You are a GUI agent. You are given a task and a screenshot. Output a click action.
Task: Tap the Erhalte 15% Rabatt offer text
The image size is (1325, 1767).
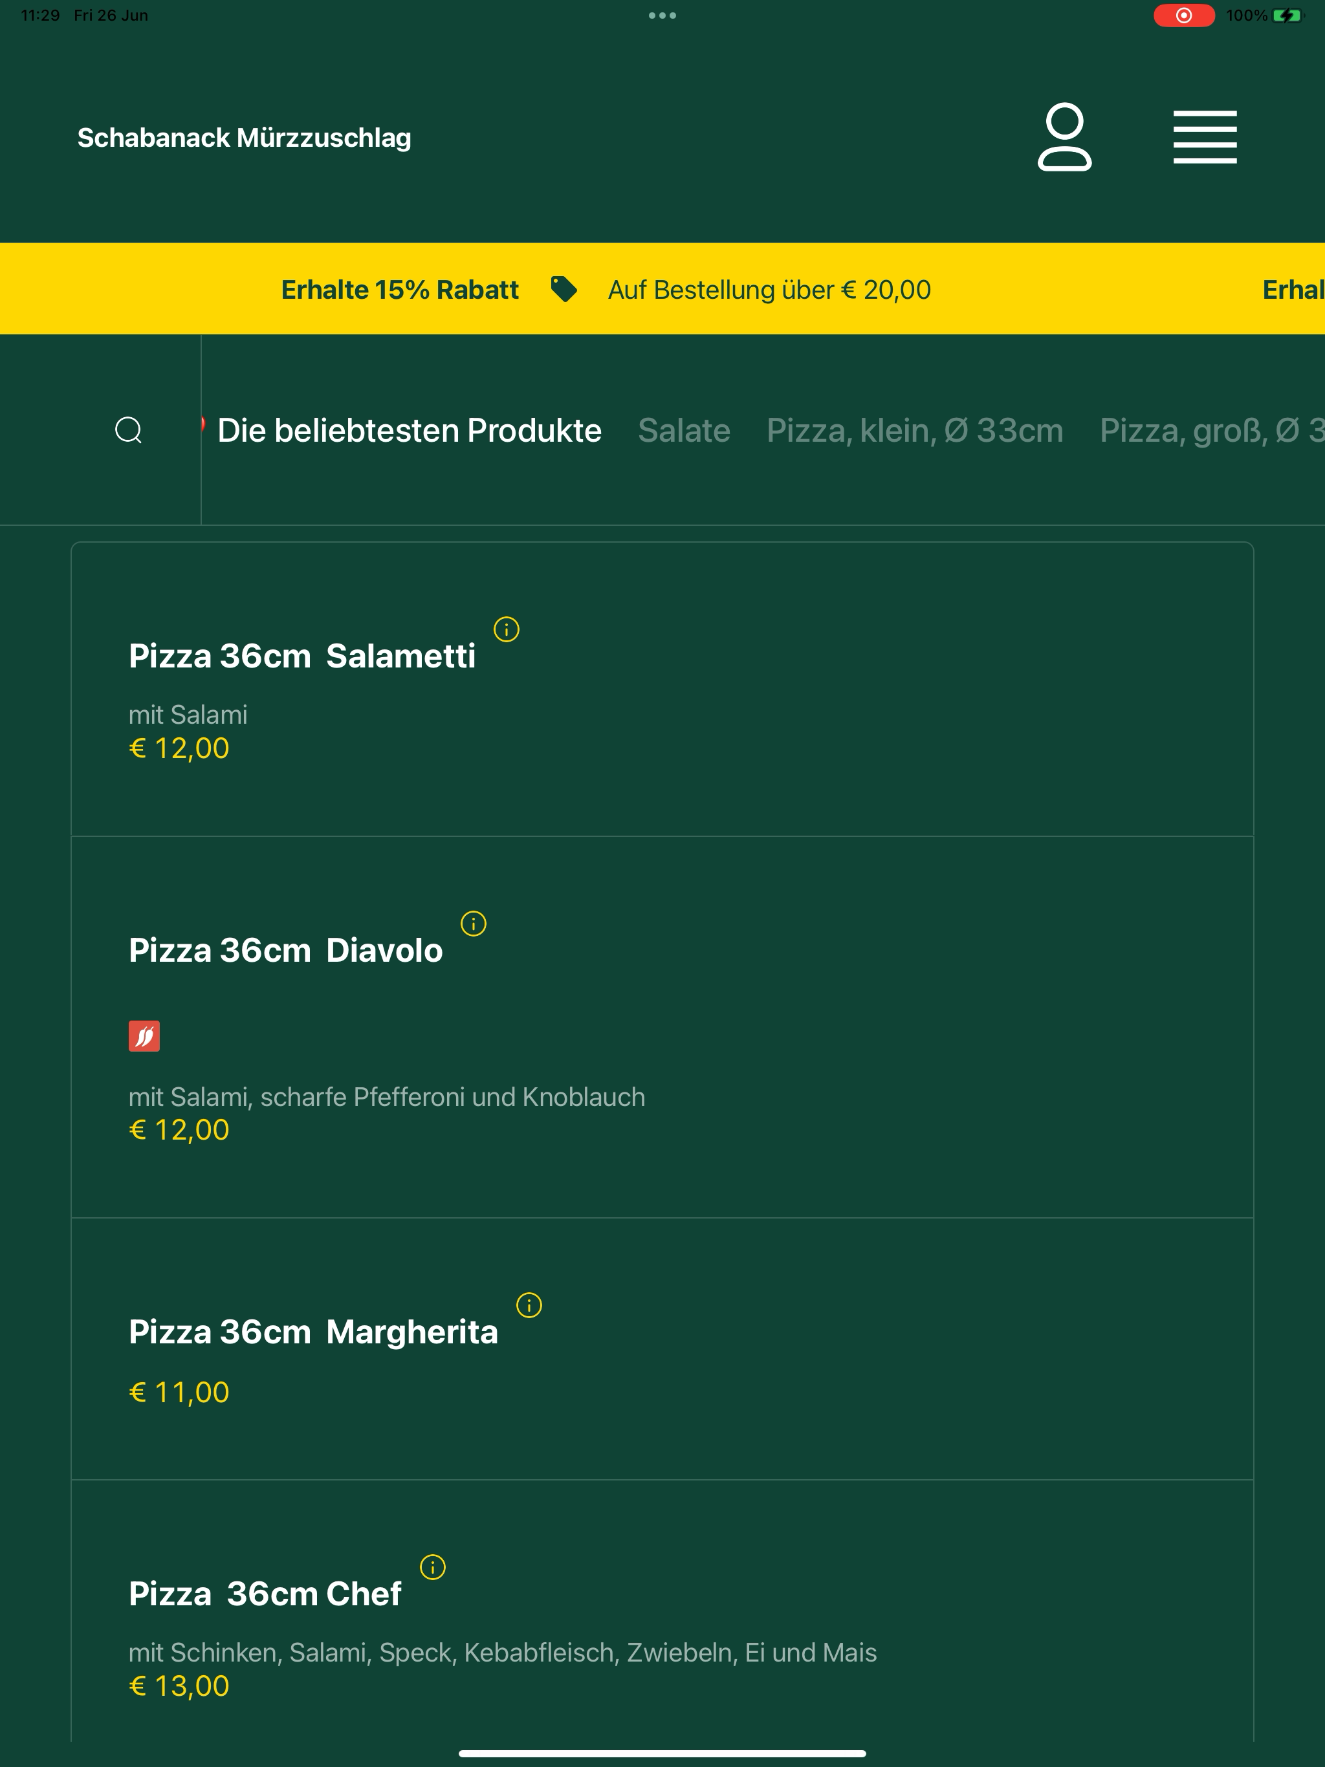400,289
